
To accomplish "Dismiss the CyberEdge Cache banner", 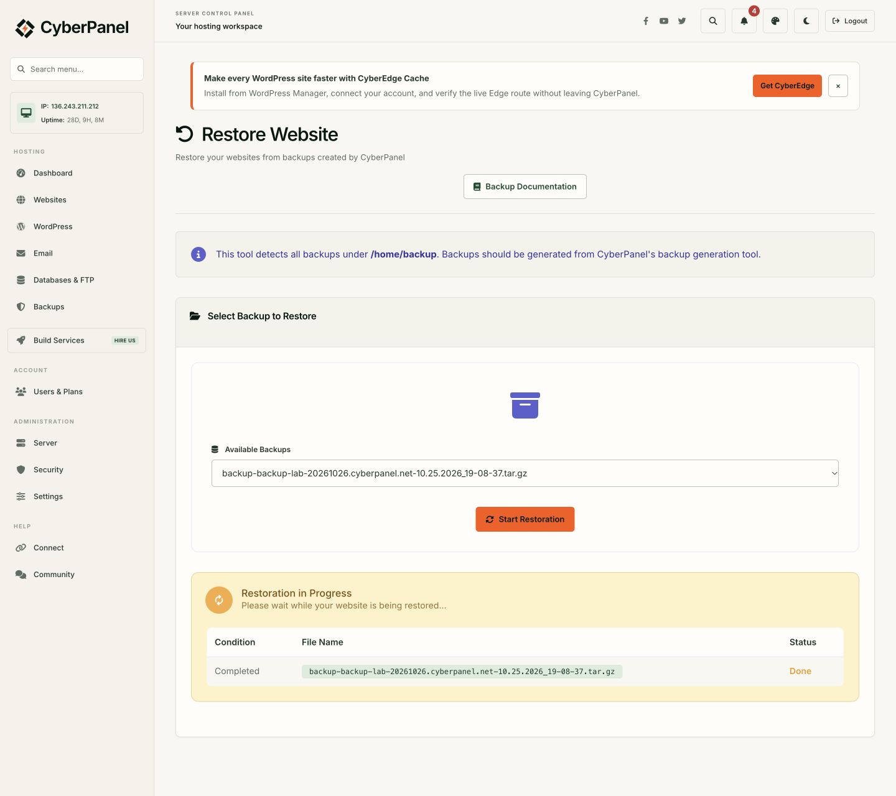I will click(838, 86).
